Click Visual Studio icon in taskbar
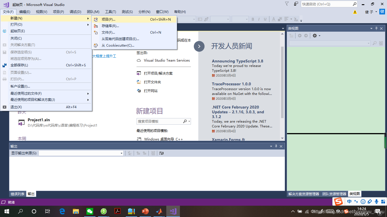The image size is (387, 217). click(x=173, y=211)
